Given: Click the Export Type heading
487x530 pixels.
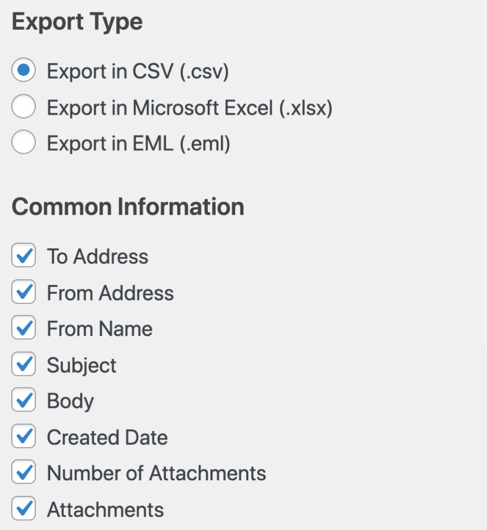Looking at the screenshot, I should tap(76, 21).
